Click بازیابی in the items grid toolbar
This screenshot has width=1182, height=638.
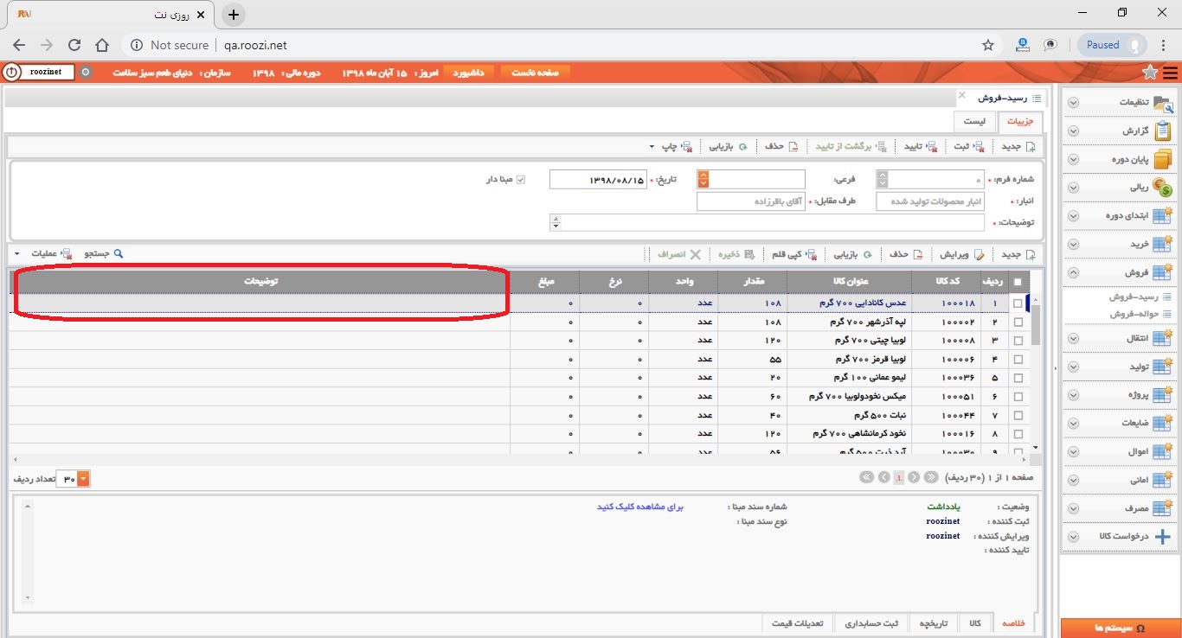tap(852, 254)
